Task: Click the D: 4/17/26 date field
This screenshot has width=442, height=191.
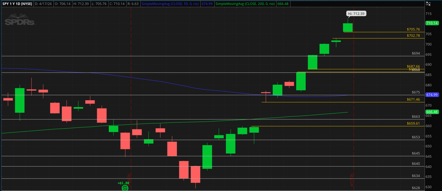Action: tap(43, 3)
